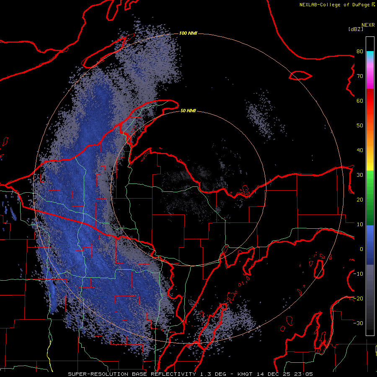Select the 10 value on dBZ scale
This screenshot has height=377, width=377.
[x=360, y=225]
